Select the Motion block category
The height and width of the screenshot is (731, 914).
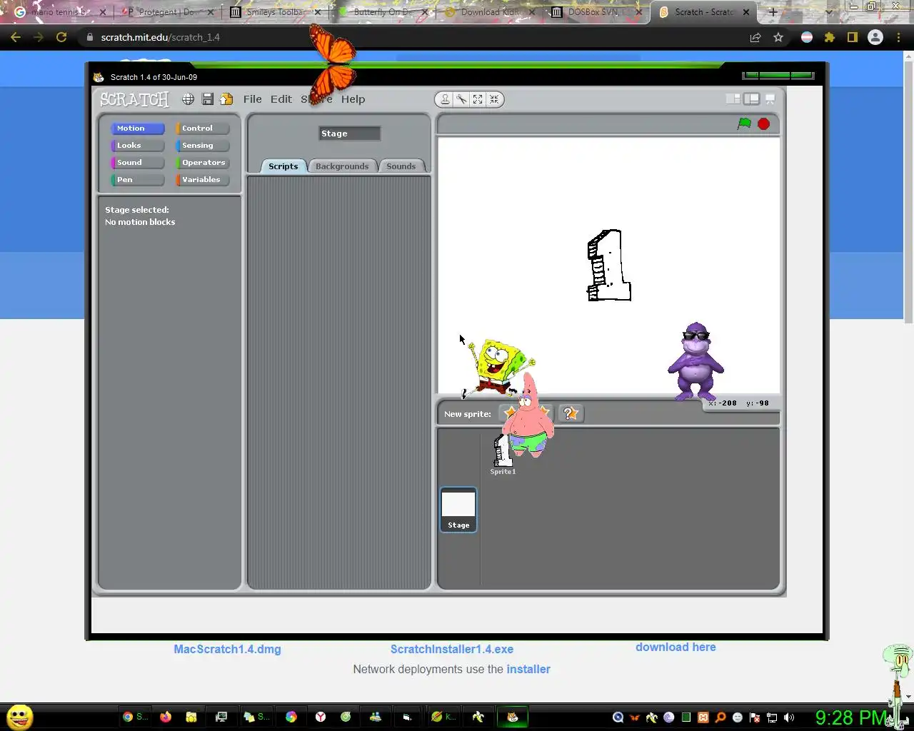[x=137, y=128]
